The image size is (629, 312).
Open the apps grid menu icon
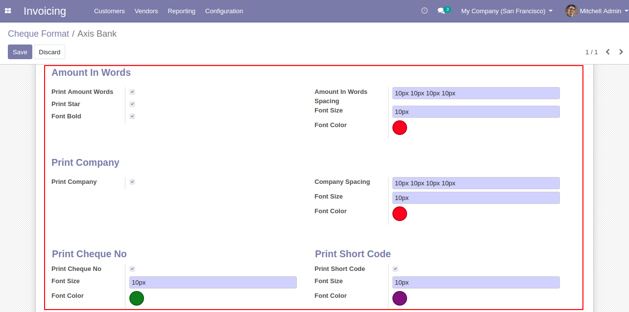pyautogui.click(x=8, y=11)
